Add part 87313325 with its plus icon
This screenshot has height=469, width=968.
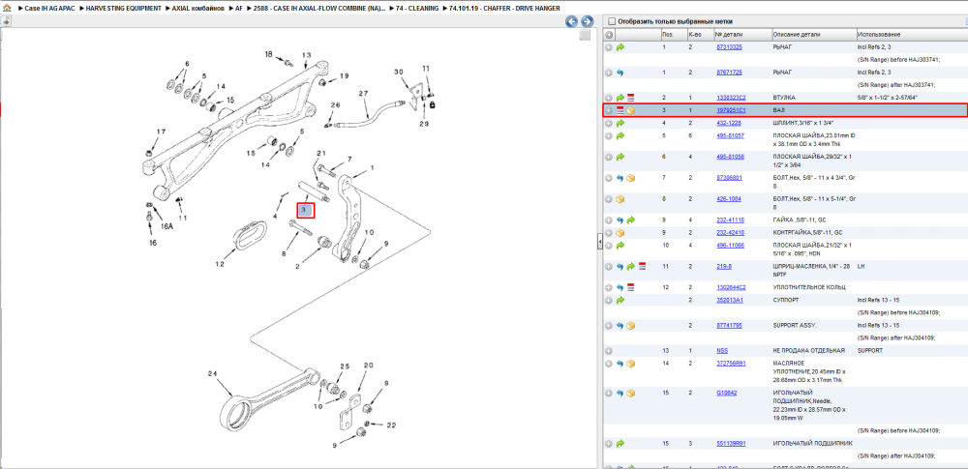click(x=609, y=47)
